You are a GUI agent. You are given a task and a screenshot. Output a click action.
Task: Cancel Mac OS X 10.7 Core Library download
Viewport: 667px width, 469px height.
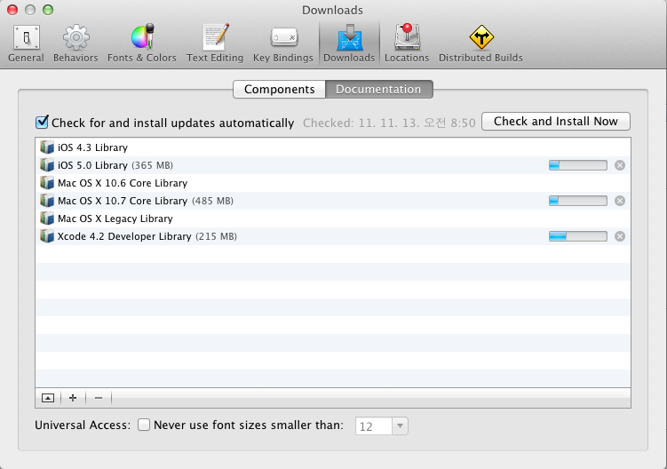(620, 201)
